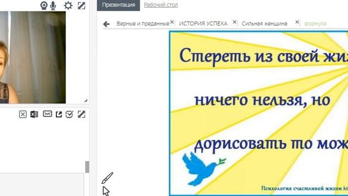Click the video panel resize corner handle

click(x=86, y=101)
